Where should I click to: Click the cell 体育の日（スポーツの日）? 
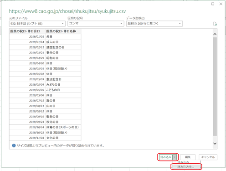coord(63,127)
